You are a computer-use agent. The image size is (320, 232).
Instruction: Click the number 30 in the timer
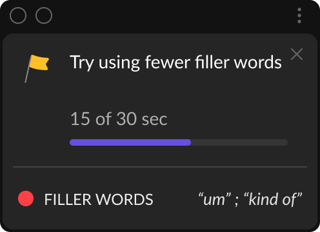[x=126, y=119]
